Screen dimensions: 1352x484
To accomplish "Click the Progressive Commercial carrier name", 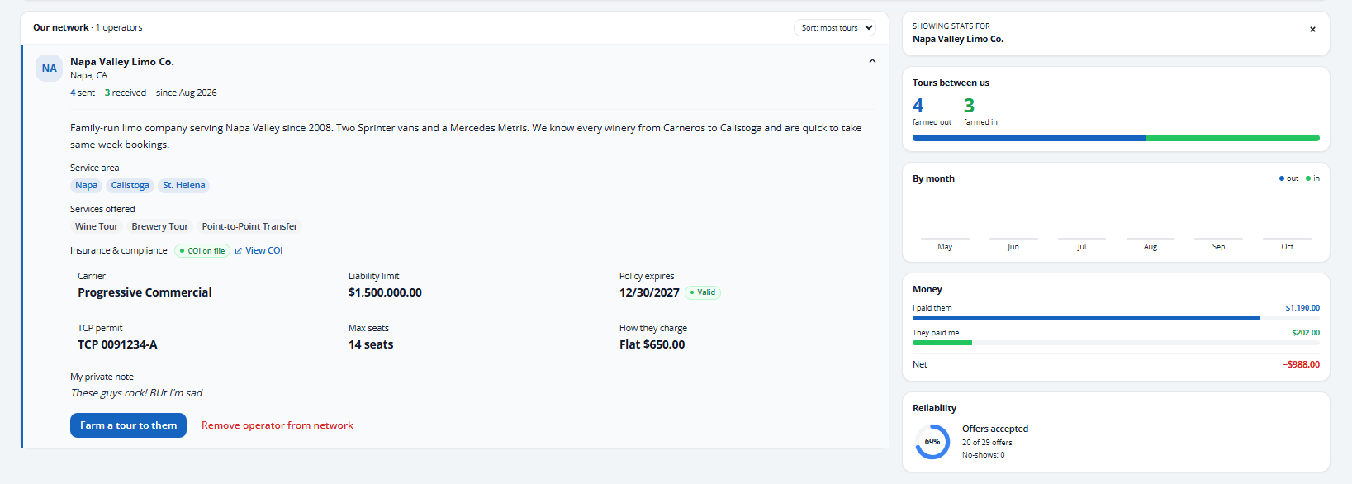I will click(145, 293).
